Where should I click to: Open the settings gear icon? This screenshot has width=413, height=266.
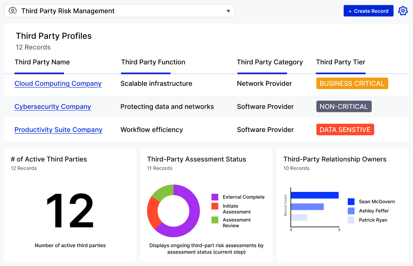tap(403, 11)
